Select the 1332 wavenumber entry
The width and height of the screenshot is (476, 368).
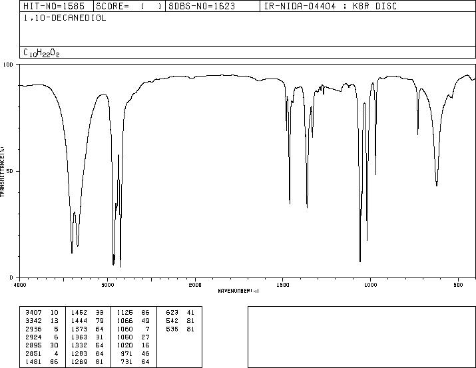click(x=79, y=345)
